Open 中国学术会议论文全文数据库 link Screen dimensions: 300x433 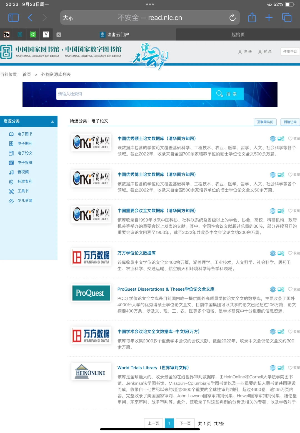click(158, 332)
